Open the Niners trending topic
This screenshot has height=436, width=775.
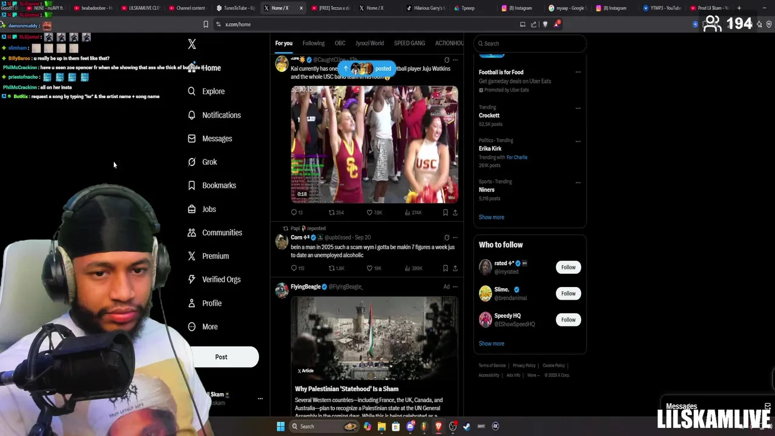point(487,190)
